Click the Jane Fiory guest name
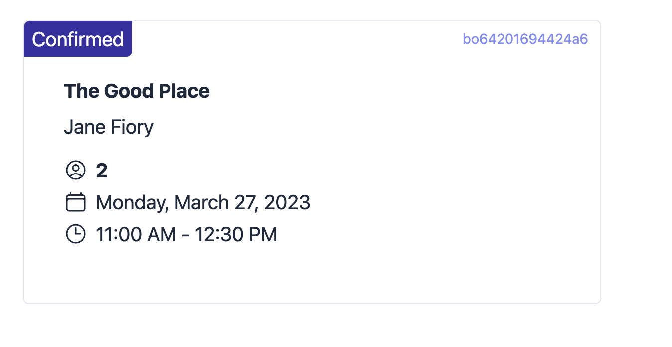 109,127
